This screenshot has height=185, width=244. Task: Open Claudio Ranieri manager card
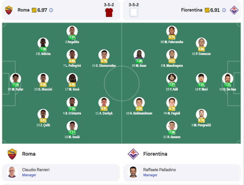point(61,173)
